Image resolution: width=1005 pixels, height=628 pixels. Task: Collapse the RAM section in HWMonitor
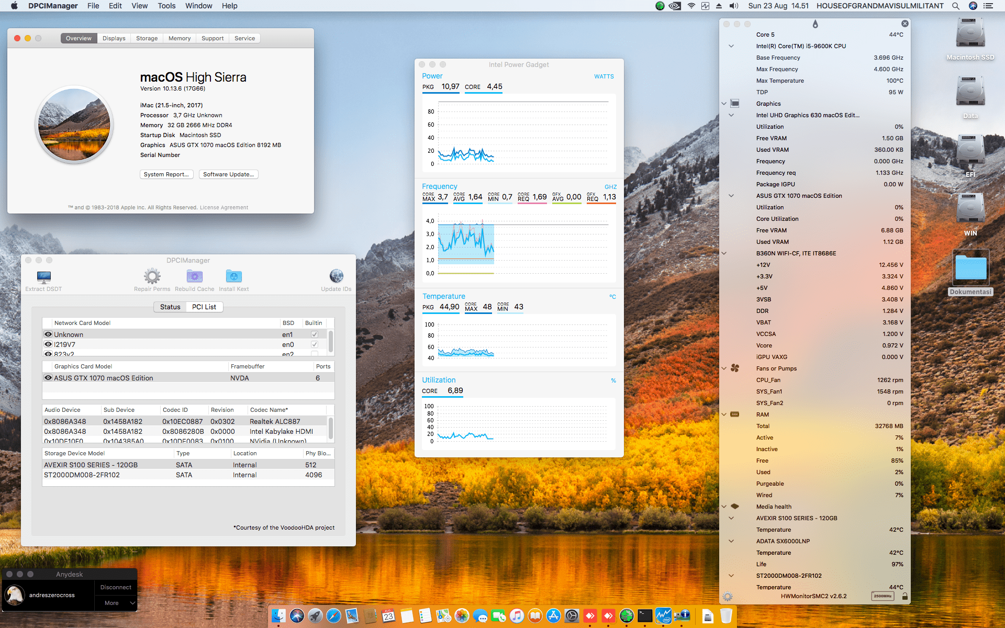[723, 414]
